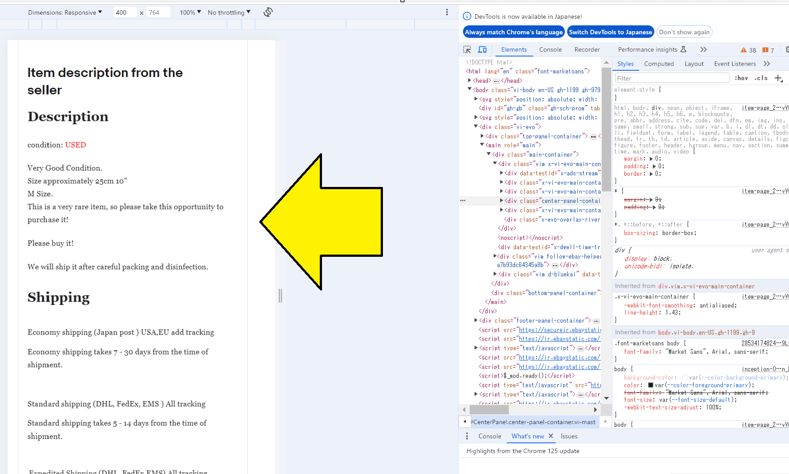This screenshot has height=474, width=789.
Task: Click the warnings counter showing 38
Action: (748, 50)
